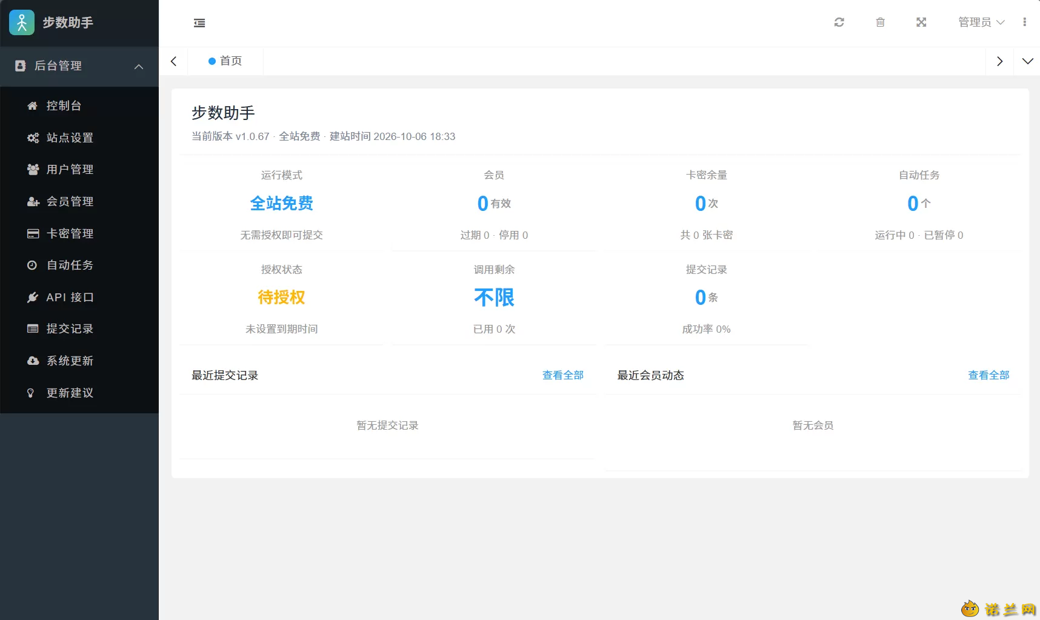The height and width of the screenshot is (620, 1040).
Task: Open the vertical three-dot more menu
Action: click(x=1025, y=22)
